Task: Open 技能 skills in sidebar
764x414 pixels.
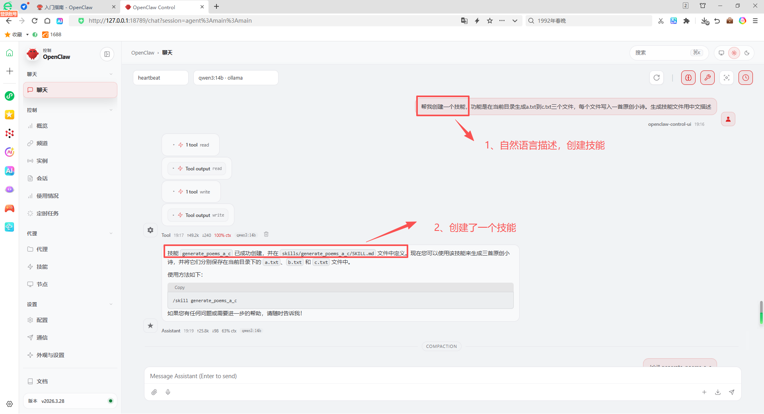Action: click(x=70, y=267)
